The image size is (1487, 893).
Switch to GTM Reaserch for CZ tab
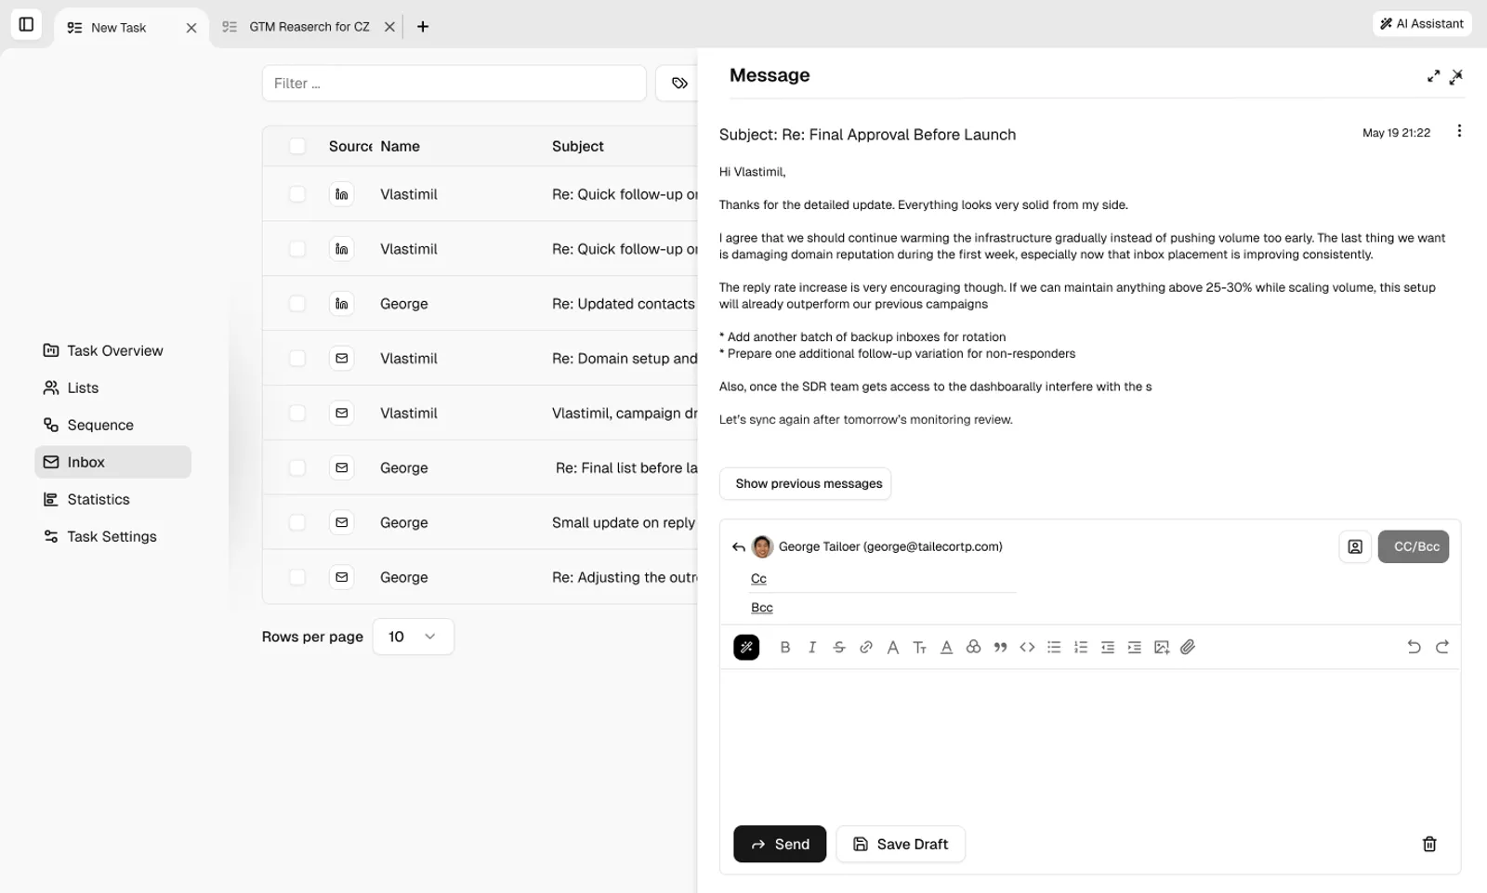pyautogui.click(x=309, y=27)
